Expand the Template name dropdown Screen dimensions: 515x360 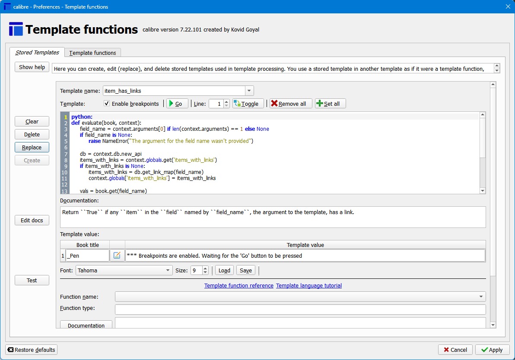249,91
